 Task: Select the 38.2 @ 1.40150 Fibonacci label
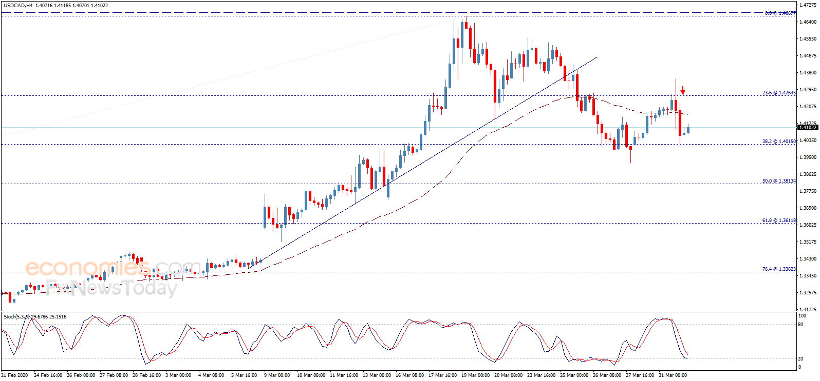click(779, 142)
